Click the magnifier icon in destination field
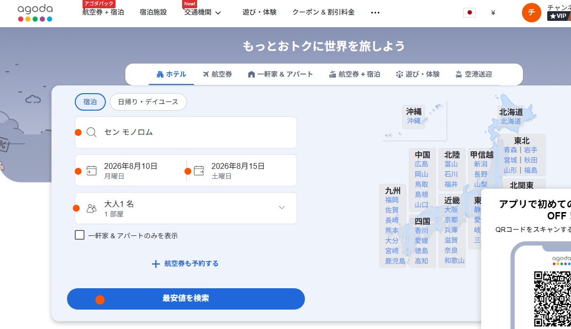The height and width of the screenshot is (329, 571). (x=91, y=132)
